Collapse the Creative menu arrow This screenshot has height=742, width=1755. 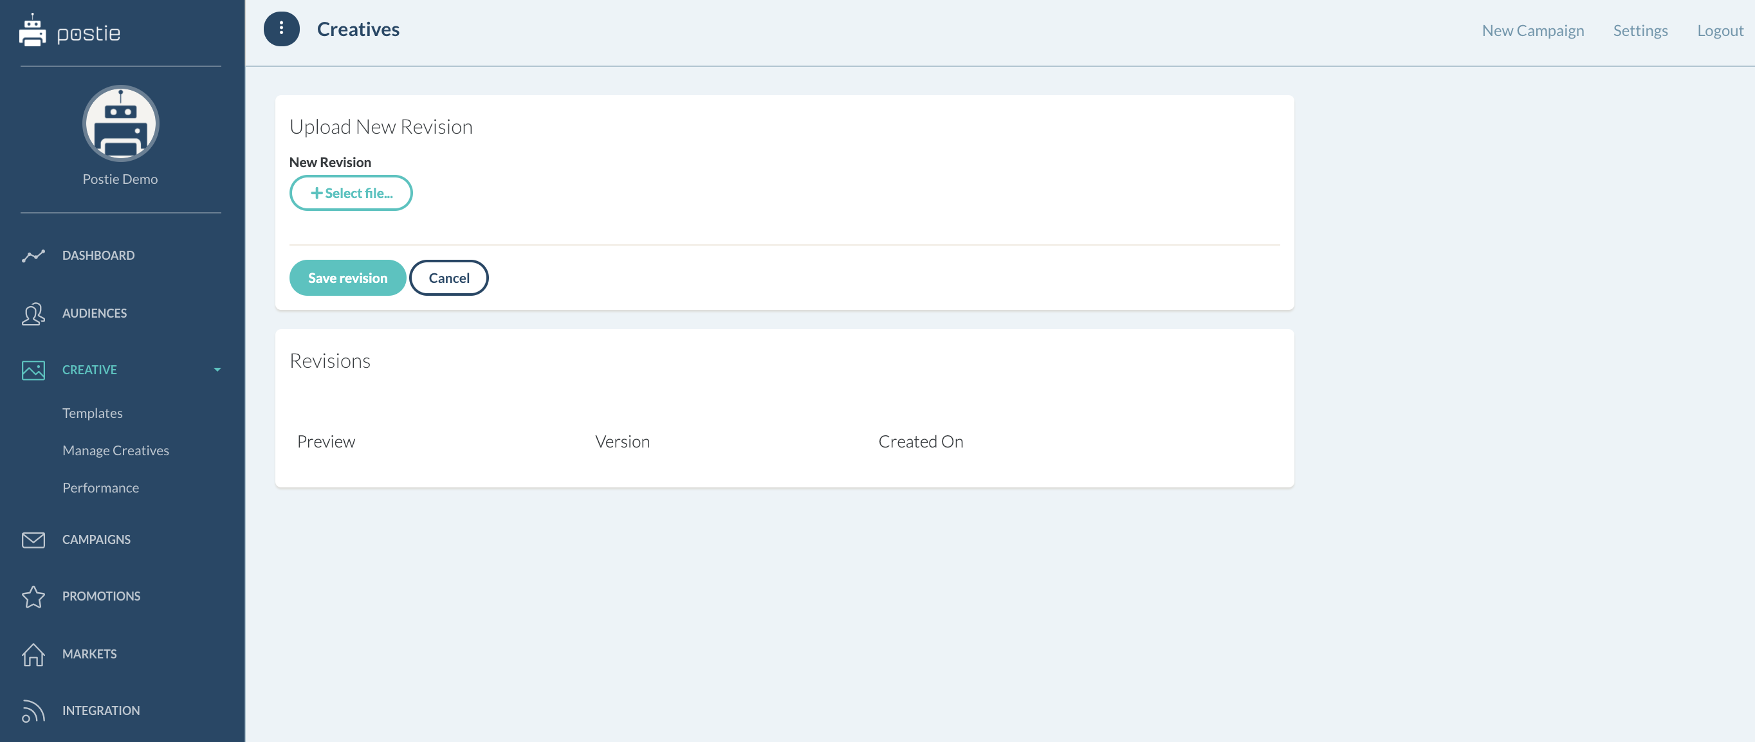(217, 370)
